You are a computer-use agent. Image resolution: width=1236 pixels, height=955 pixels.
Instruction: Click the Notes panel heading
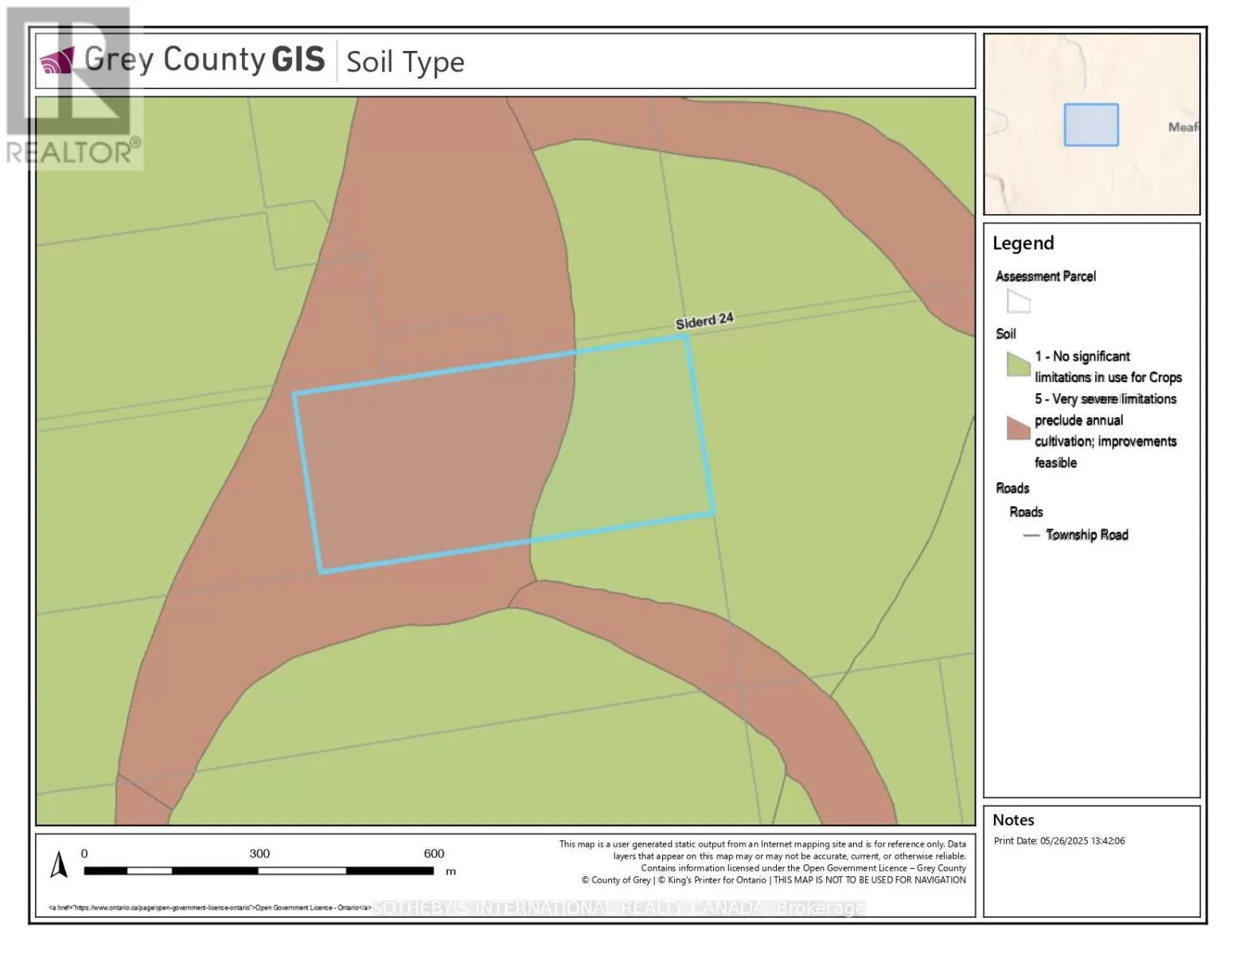click(1013, 820)
